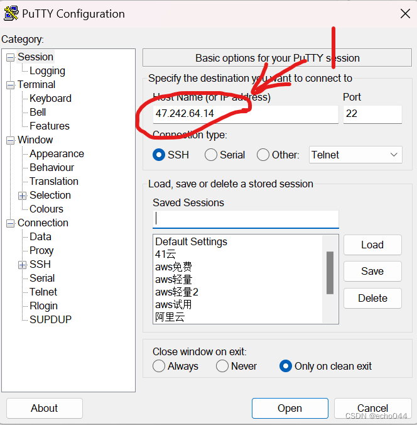Click the saved sessions list scrollbar thumb

click(330, 273)
